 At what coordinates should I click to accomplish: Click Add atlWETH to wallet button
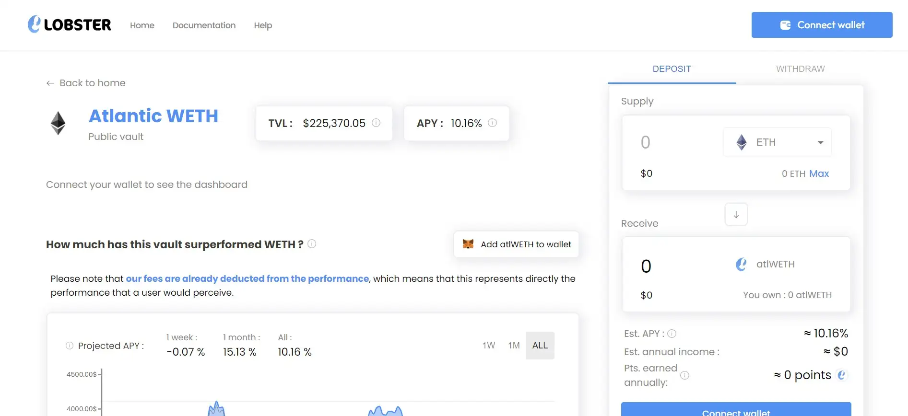516,244
